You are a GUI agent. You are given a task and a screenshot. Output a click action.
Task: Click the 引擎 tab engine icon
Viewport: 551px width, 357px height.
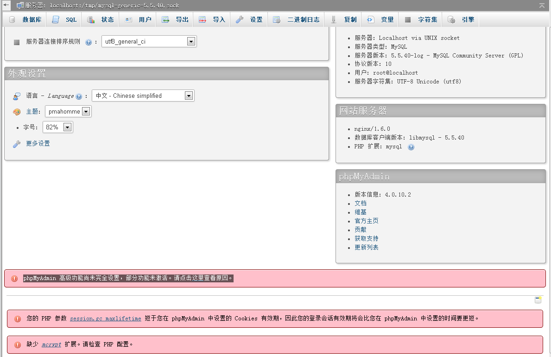(451, 19)
